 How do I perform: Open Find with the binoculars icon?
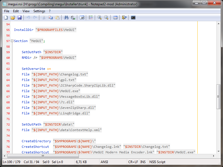pyautogui.click(x=66, y=18)
